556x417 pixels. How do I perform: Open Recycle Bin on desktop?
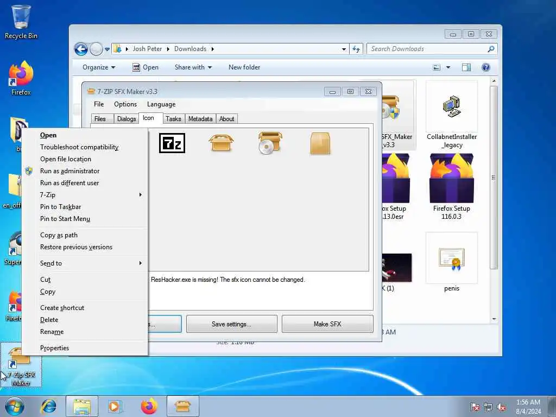[21, 22]
